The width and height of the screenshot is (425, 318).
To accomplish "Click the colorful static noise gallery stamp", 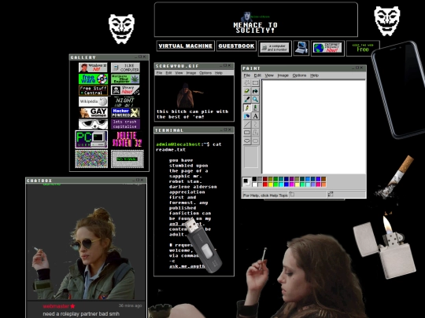I will pyautogui.click(x=91, y=159).
